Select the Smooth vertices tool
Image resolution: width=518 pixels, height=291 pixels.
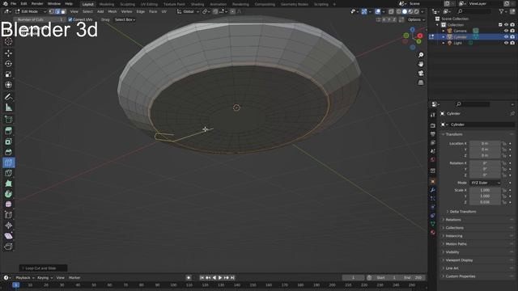(x=9, y=205)
